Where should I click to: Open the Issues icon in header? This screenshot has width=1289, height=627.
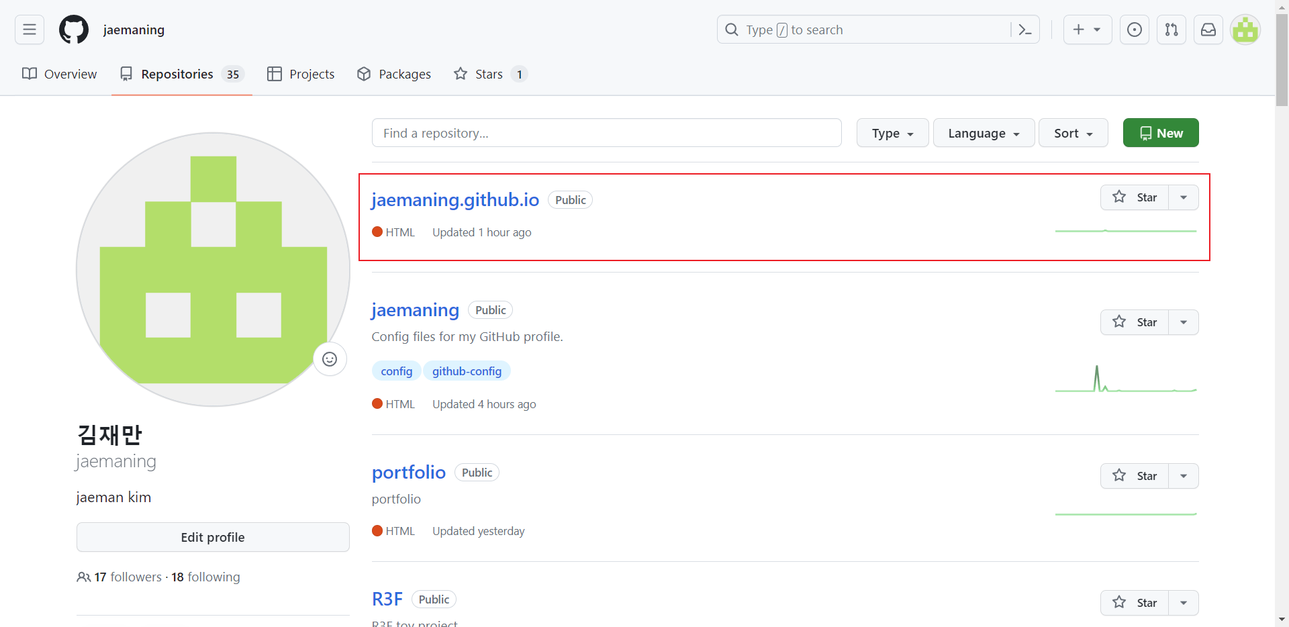[x=1135, y=30]
